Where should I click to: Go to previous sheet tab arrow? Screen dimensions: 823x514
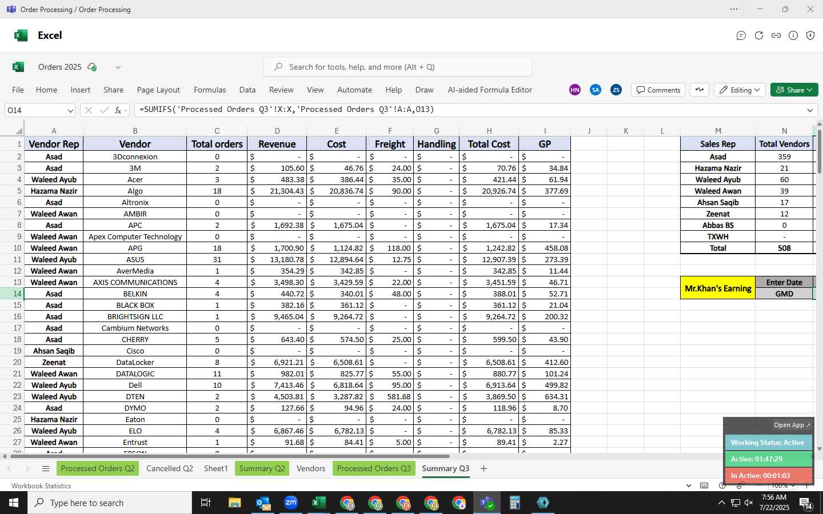[x=9, y=468]
